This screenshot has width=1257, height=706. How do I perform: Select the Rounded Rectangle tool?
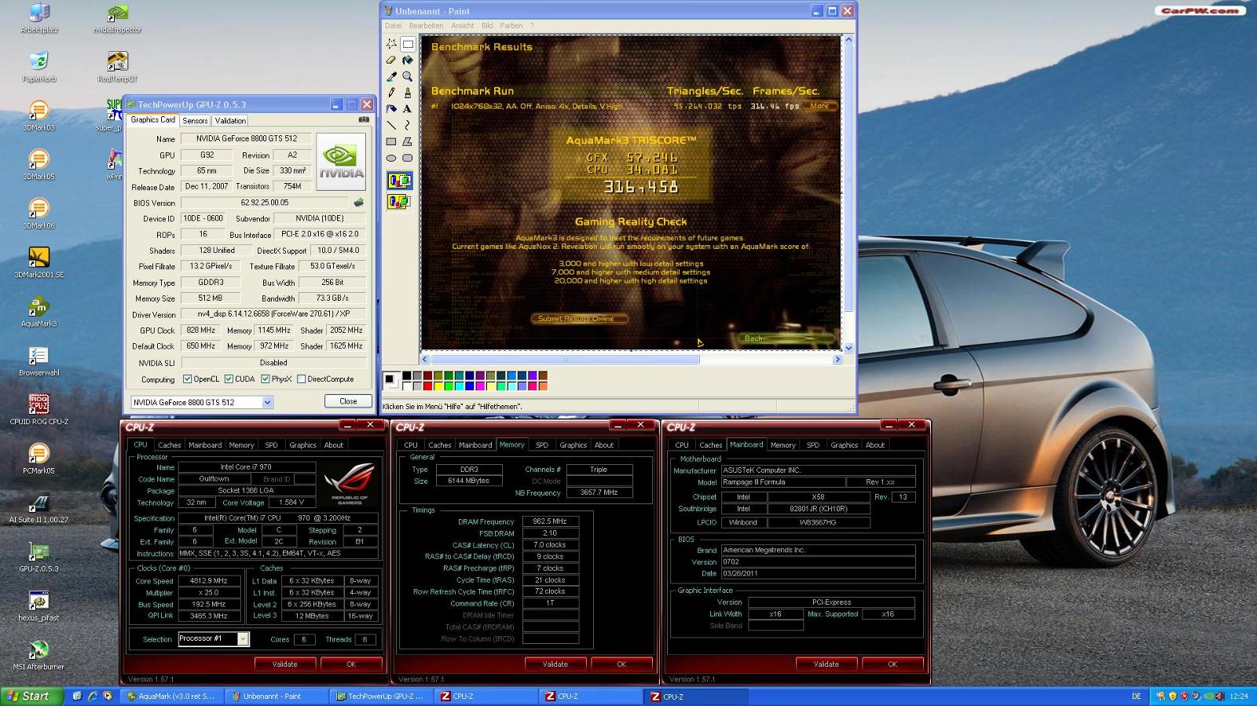pos(408,158)
